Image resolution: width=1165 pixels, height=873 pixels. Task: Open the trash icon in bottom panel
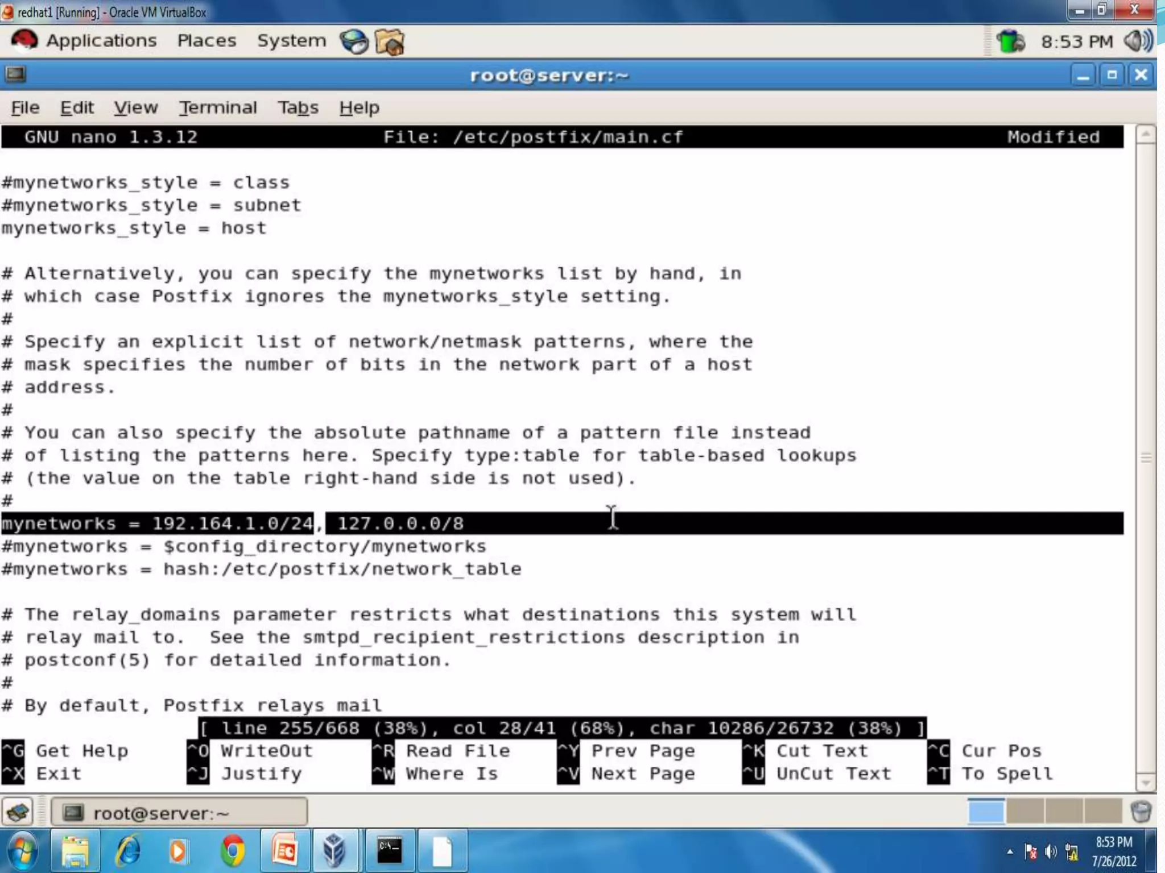click(1141, 812)
